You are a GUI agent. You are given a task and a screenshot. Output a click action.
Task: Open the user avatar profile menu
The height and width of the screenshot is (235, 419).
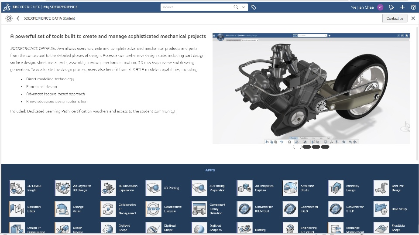380,7
